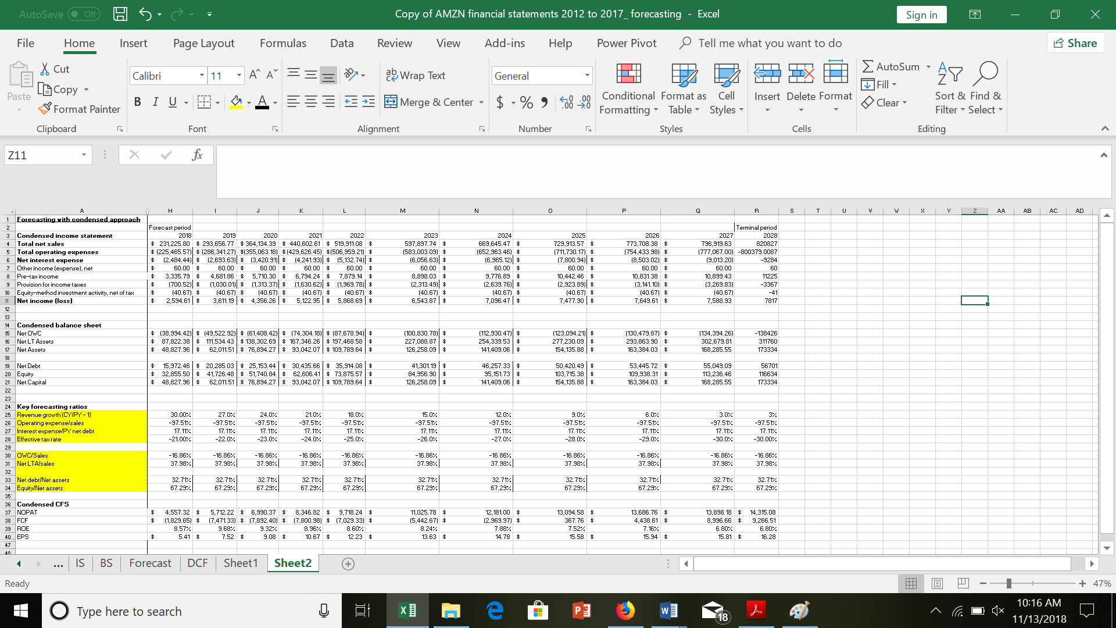Open Find & Select menu

[x=986, y=88]
